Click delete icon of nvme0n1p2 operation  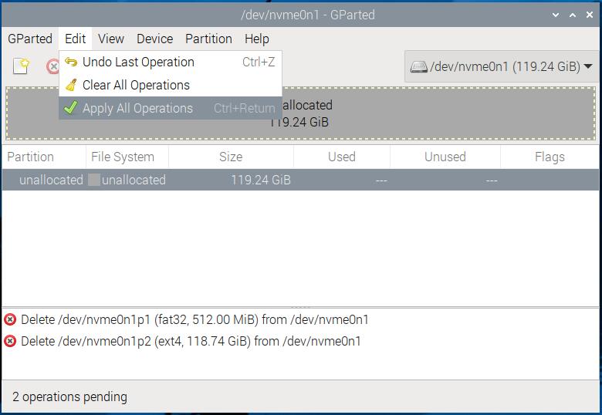[x=10, y=341]
